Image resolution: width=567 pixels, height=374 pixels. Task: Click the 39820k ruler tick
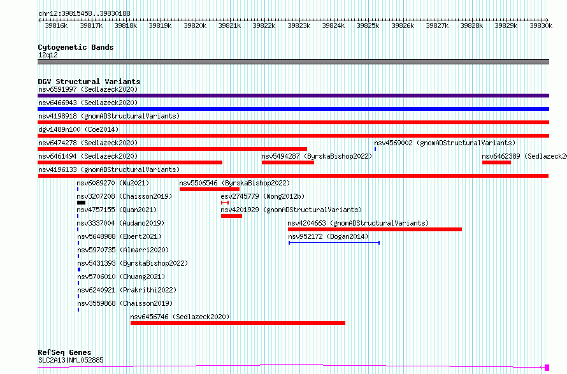coord(195,25)
